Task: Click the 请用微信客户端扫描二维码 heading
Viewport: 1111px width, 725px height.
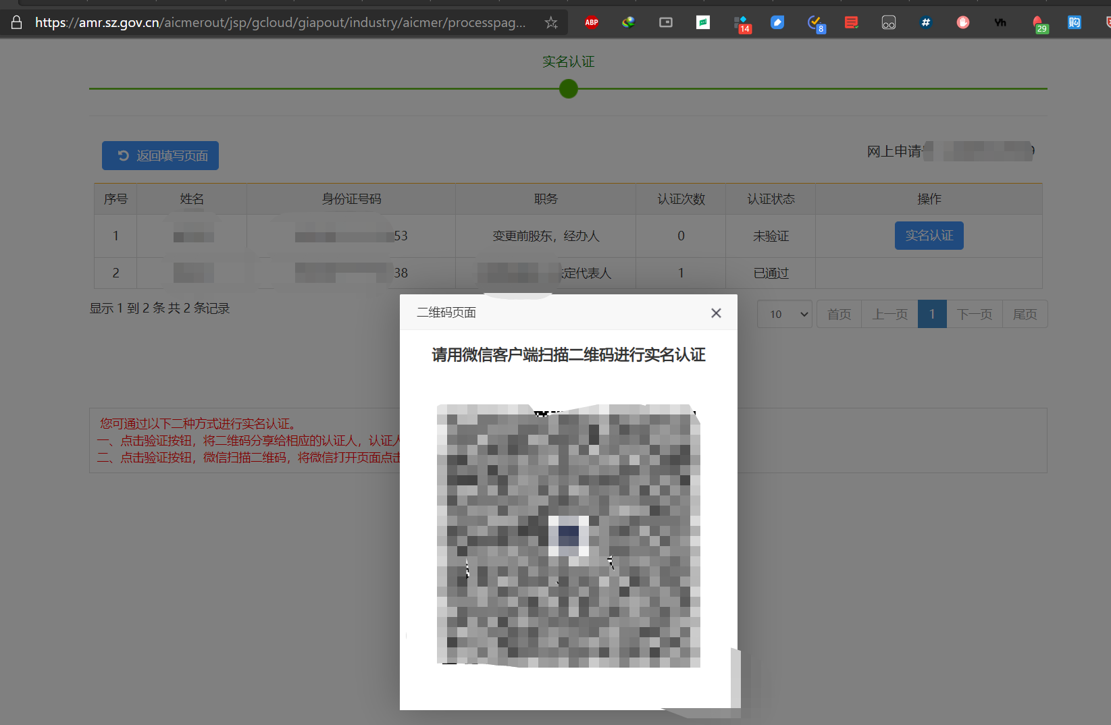Action: pyautogui.click(x=569, y=354)
